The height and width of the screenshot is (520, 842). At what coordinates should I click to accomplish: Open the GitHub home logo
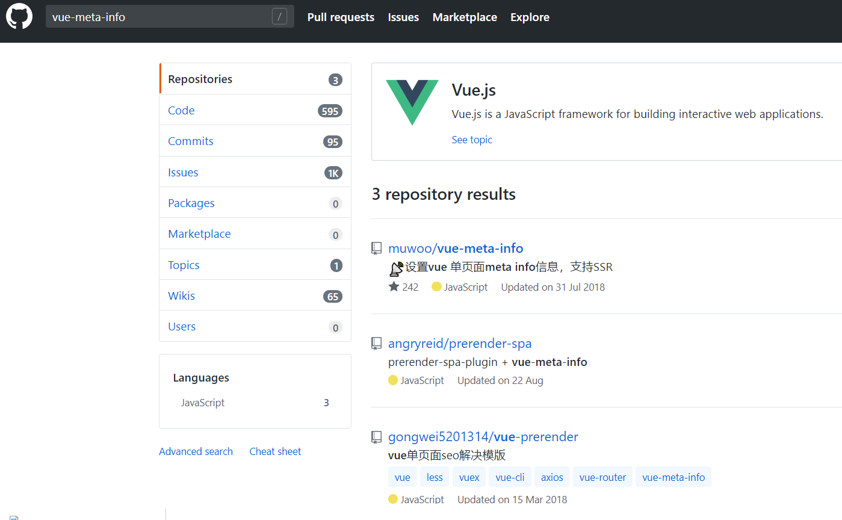point(19,16)
